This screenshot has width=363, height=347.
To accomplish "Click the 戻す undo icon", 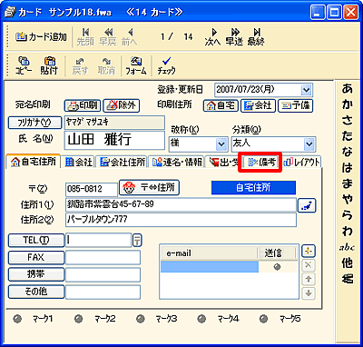I will coord(80,65).
